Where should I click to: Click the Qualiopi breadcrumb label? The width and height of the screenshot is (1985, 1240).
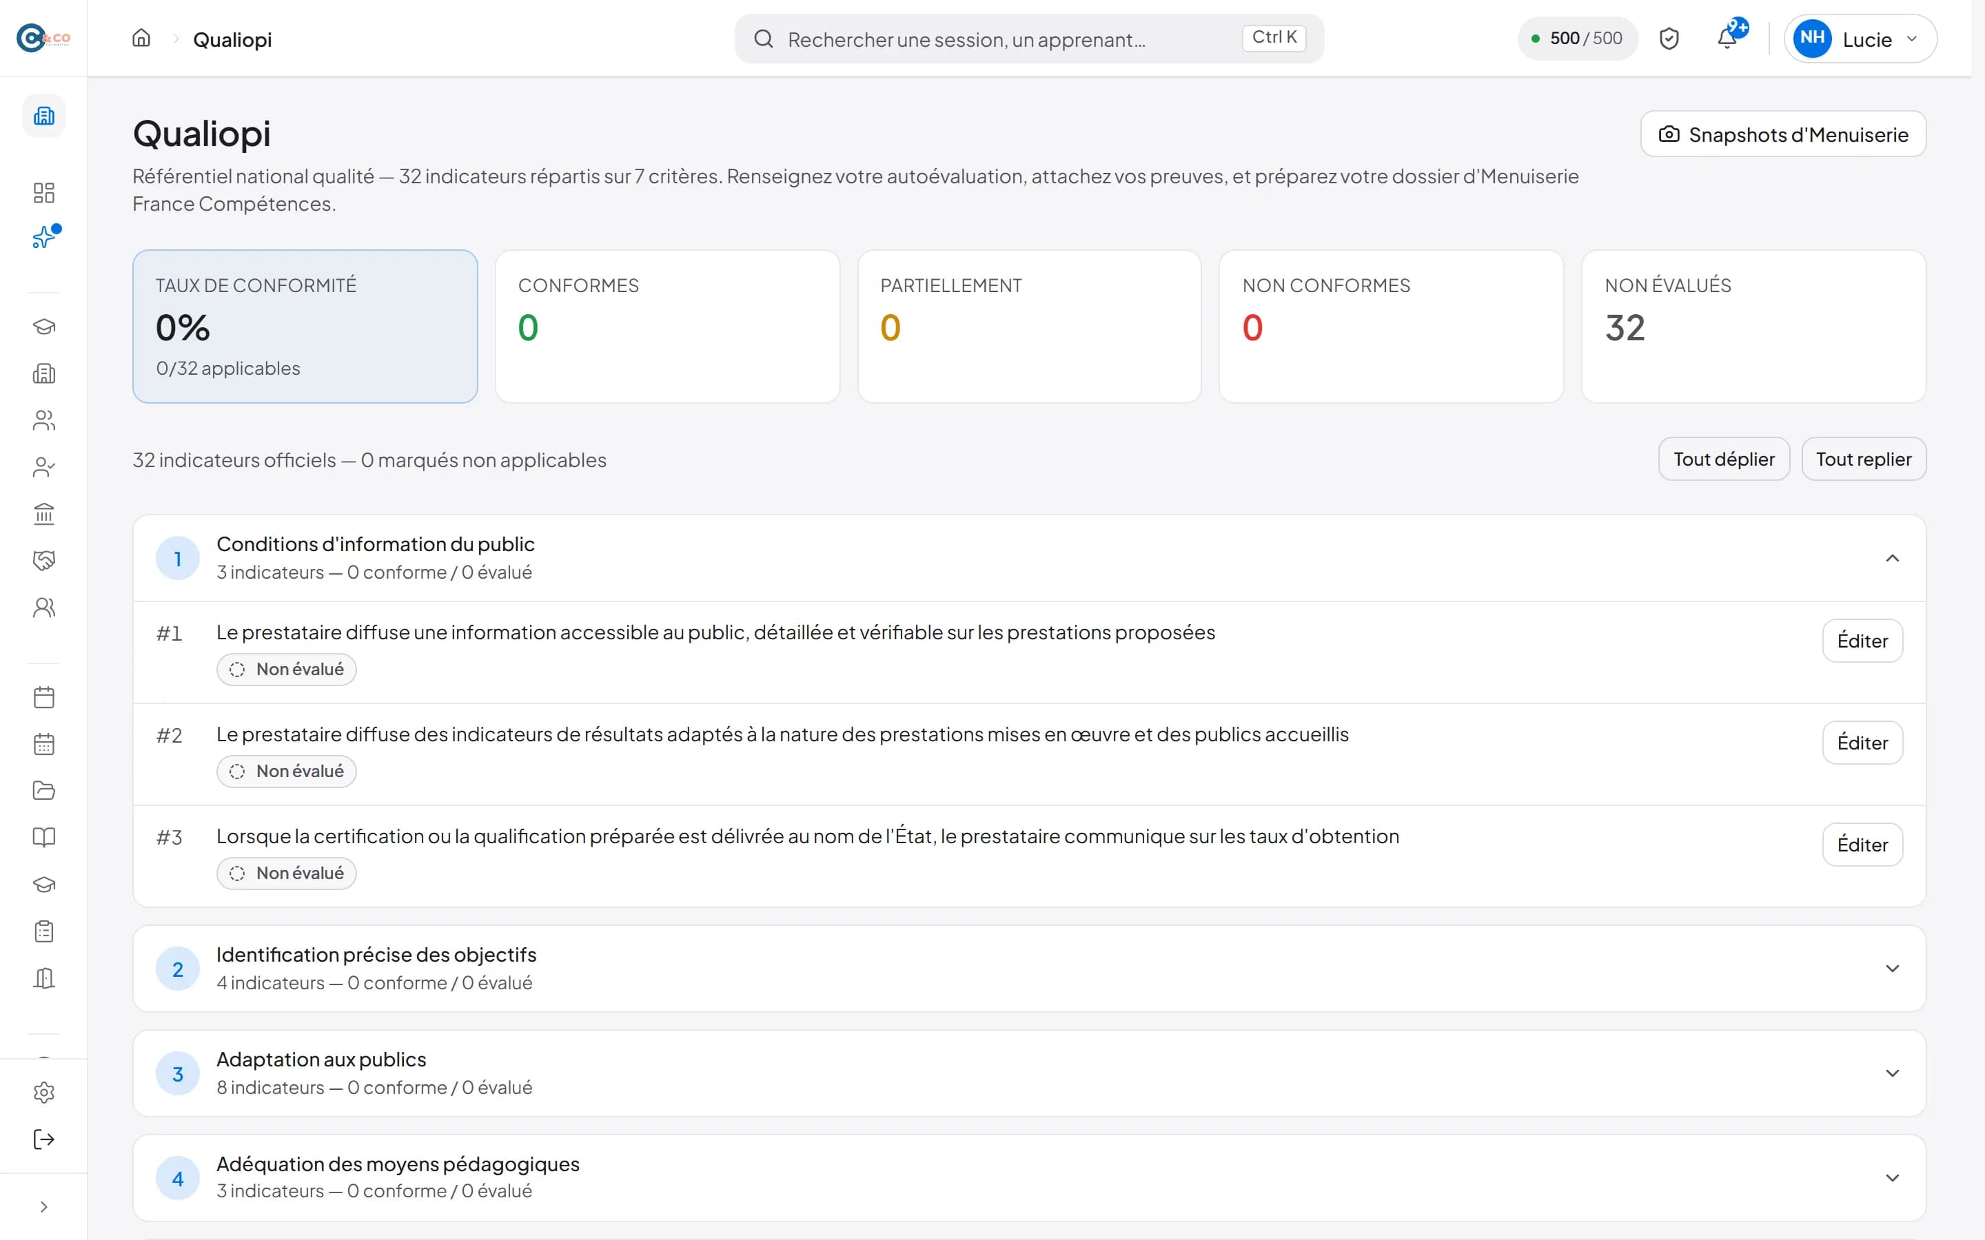click(232, 39)
